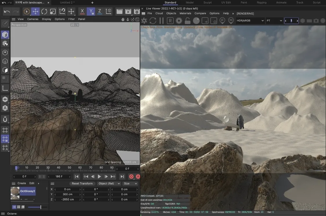This screenshot has width=326, height=216.
Task: Click the Scale tool icon
Action: 53,12
